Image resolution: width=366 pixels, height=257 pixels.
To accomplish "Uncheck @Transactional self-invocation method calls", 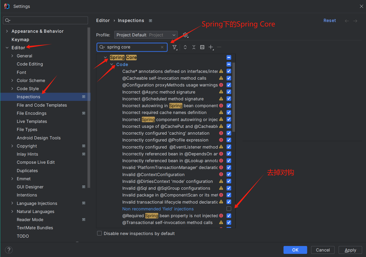I will click(229, 222).
